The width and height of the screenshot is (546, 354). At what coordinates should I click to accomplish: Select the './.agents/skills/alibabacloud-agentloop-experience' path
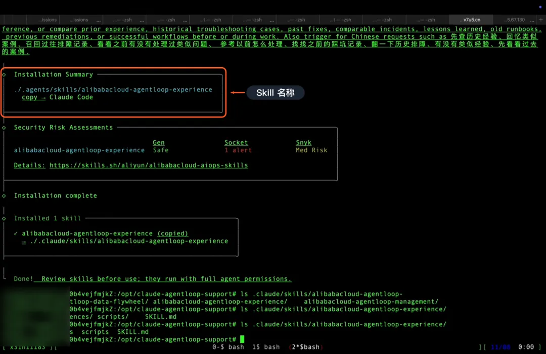113,90
